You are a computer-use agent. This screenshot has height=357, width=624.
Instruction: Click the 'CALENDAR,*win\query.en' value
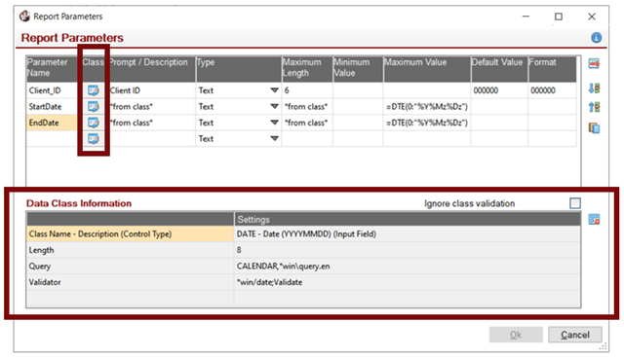(x=408, y=267)
